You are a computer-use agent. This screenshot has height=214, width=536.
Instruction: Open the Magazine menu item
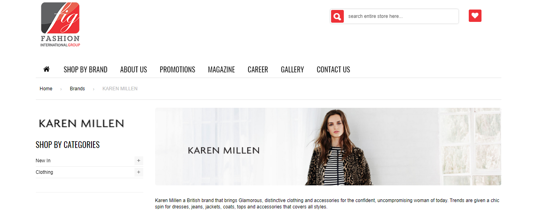point(221,70)
